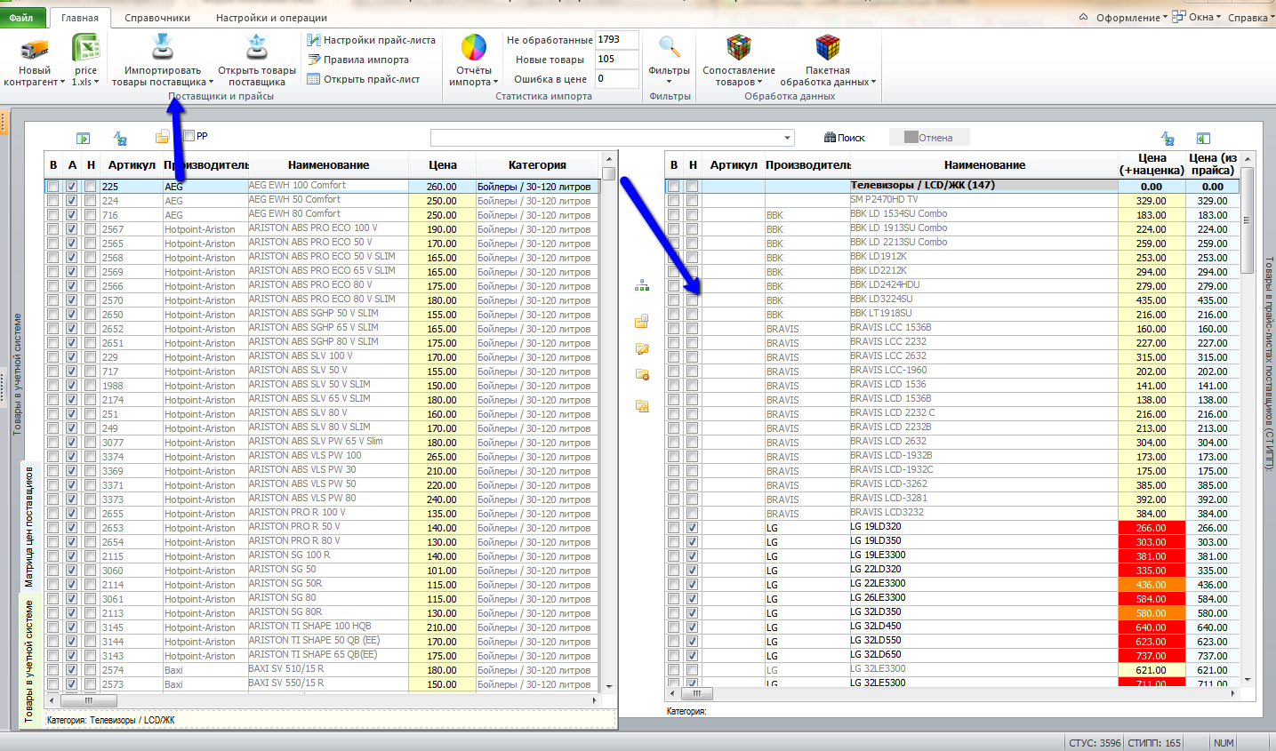Click the Отмена button
This screenshot has width=1276, height=751.
tap(928, 138)
